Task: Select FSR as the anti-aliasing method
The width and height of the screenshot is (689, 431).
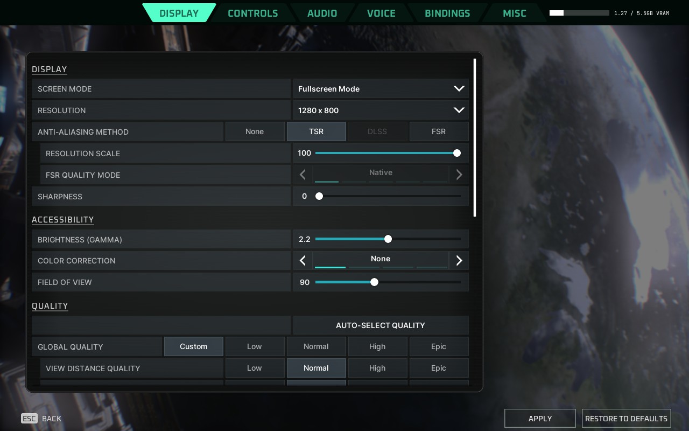Action: pyautogui.click(x=439, y=131)
